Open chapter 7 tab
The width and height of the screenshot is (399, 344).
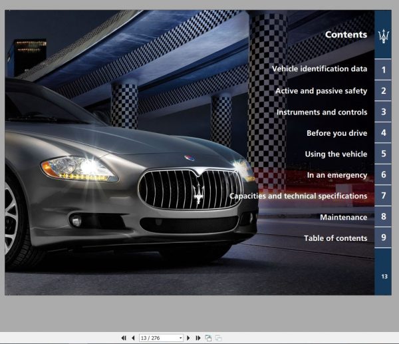click(x=383, y=196)
